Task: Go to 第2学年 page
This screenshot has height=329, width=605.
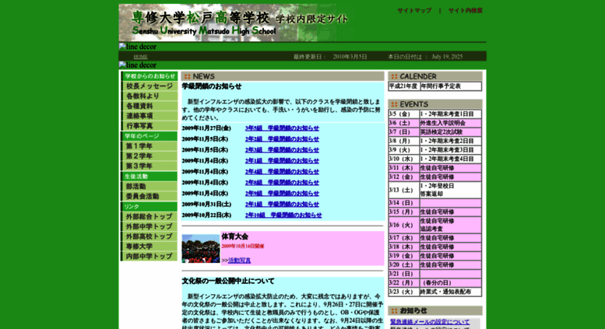Action: point(149,156)
